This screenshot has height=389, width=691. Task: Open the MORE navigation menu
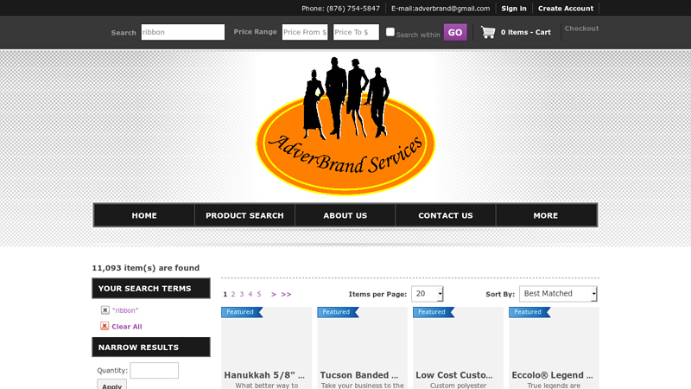546,215
